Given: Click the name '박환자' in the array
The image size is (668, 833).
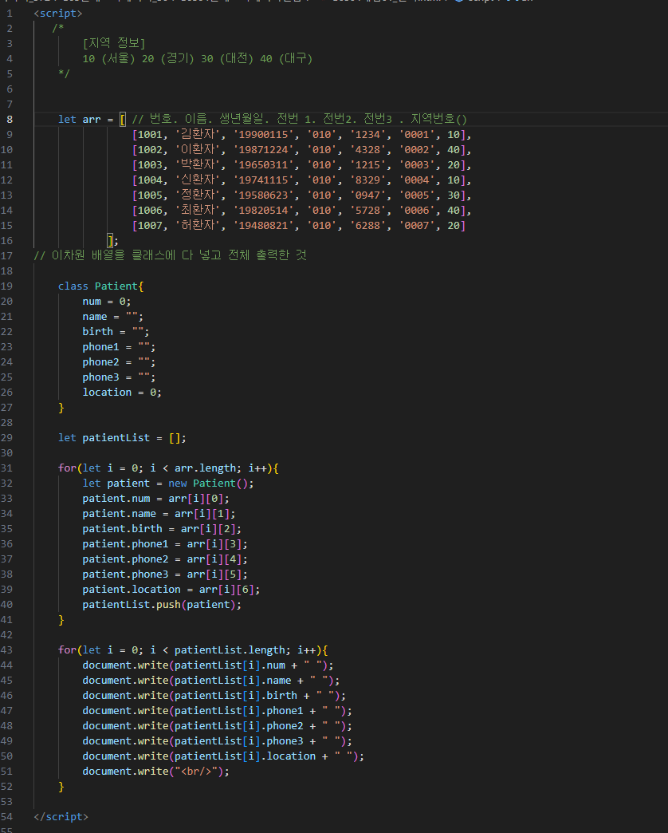Looking at the screenshot, I should 198,164.
